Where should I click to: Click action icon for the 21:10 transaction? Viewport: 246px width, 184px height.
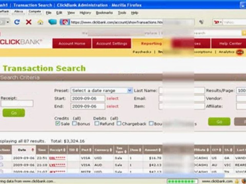coord(2,165)
